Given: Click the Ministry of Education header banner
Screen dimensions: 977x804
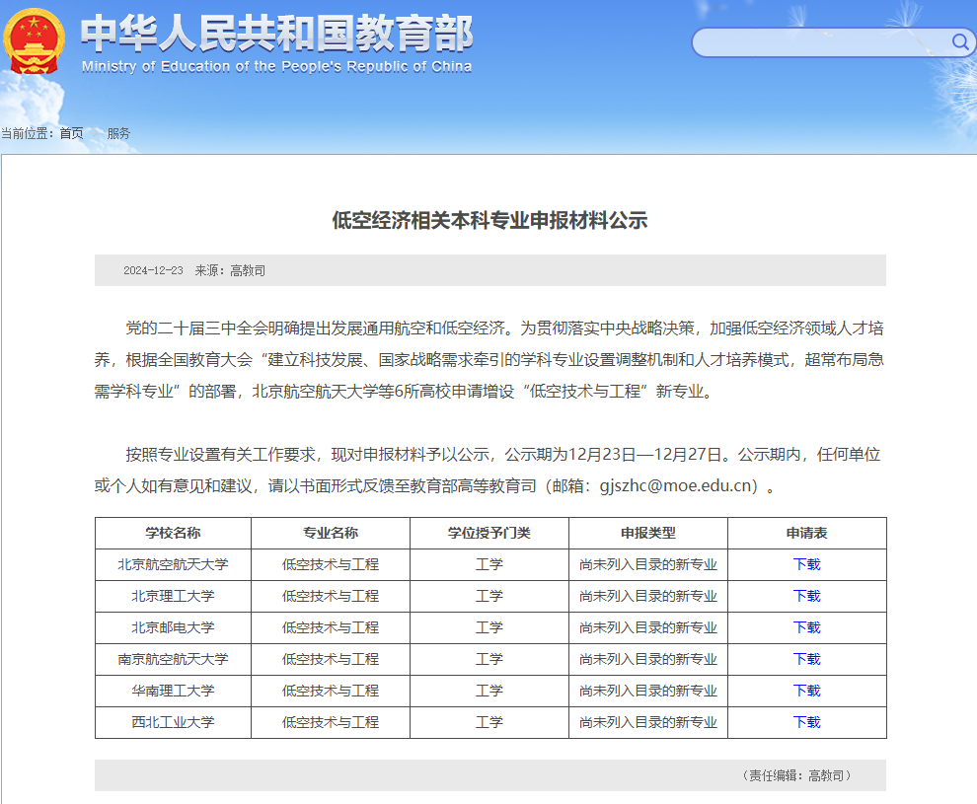Looking at the screenshot, I should 276,39.
